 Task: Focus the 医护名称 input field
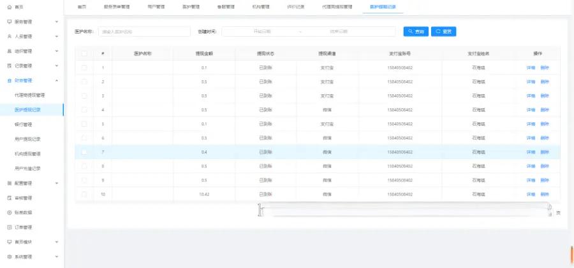[x=144, y=31]
